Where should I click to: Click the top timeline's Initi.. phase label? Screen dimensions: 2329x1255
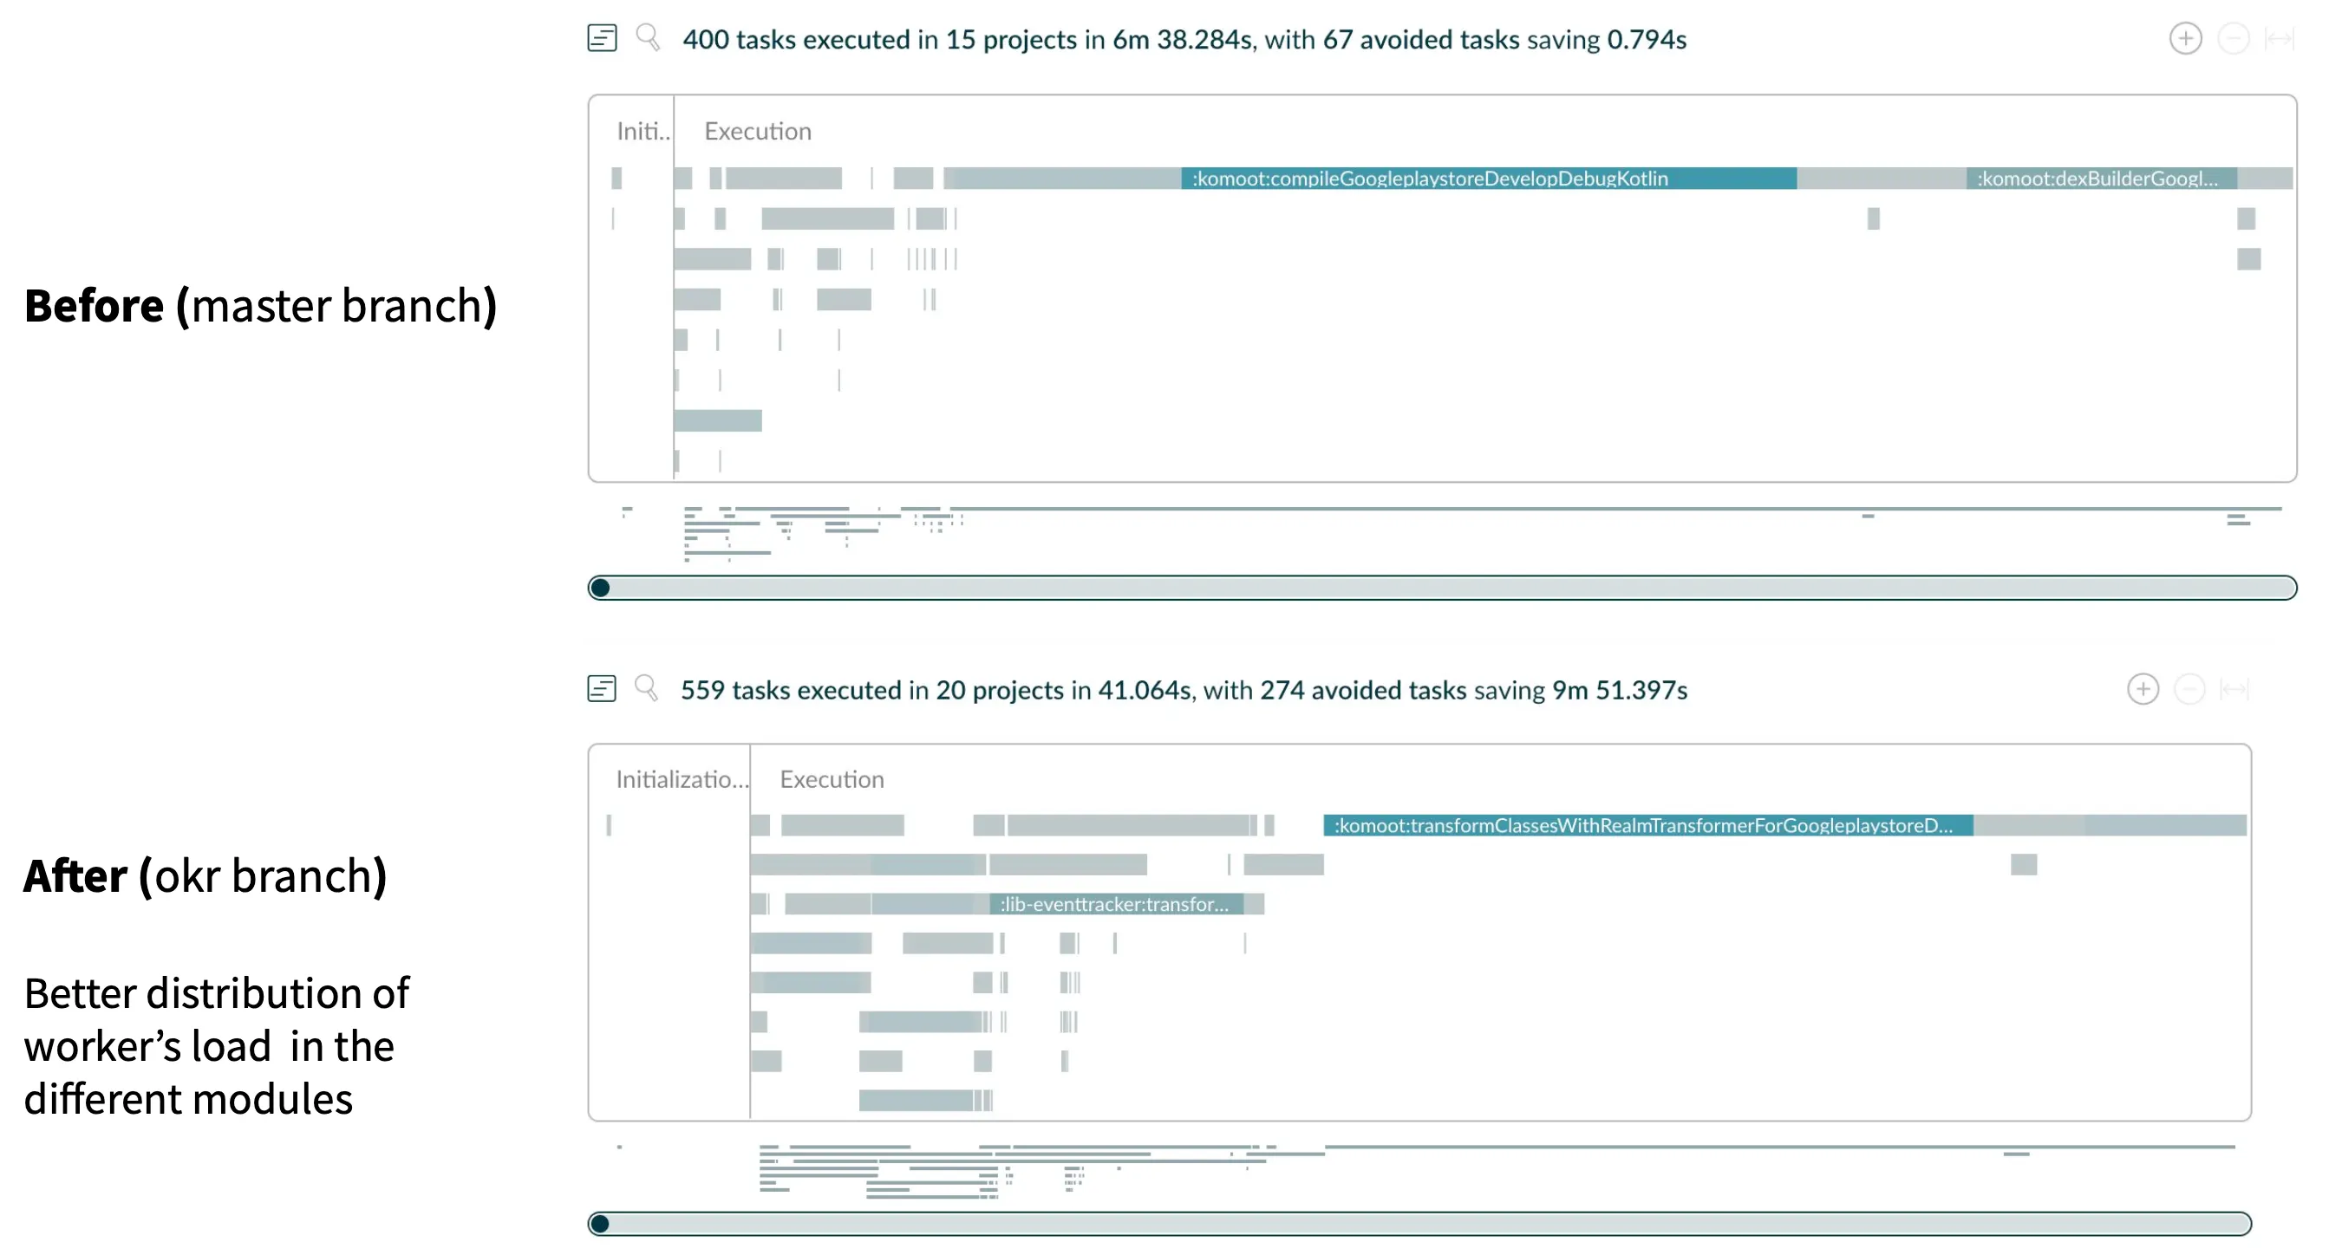[643, 132]
